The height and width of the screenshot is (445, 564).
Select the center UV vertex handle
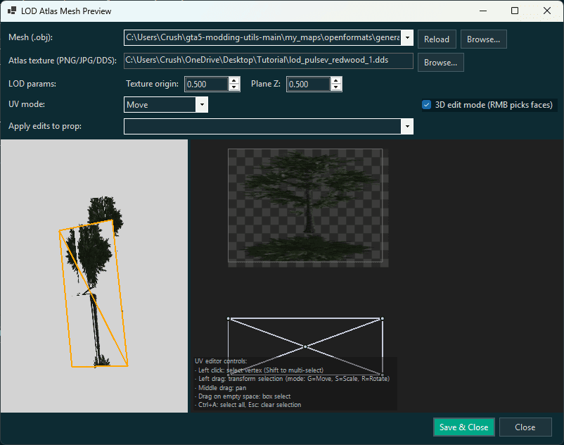click(305, 346)
